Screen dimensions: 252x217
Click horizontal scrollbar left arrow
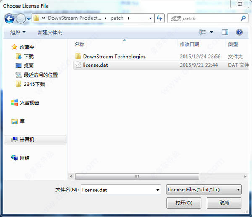71,177
